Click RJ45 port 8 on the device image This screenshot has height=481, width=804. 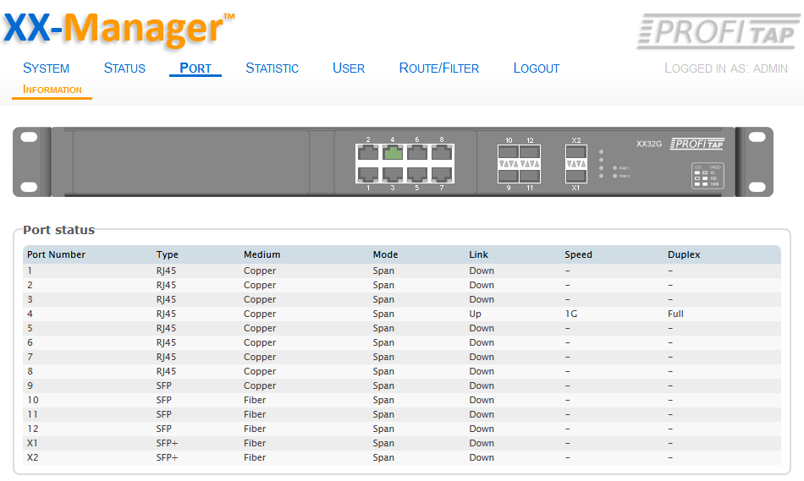coord(441,153)
